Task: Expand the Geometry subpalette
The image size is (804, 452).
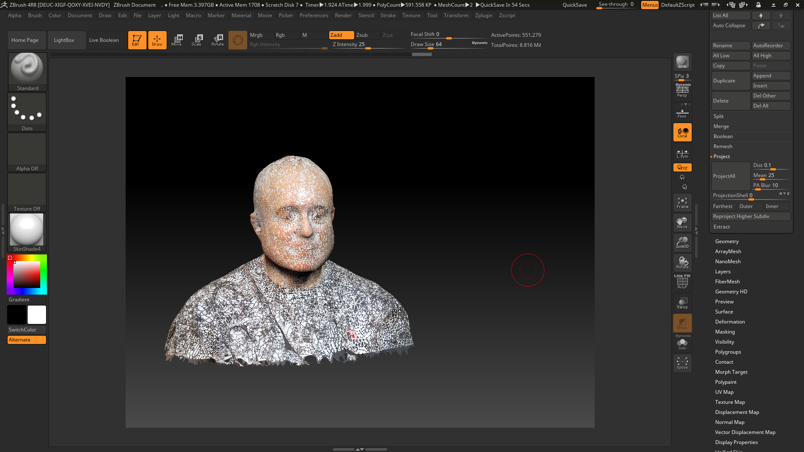Action: (727, 241)
